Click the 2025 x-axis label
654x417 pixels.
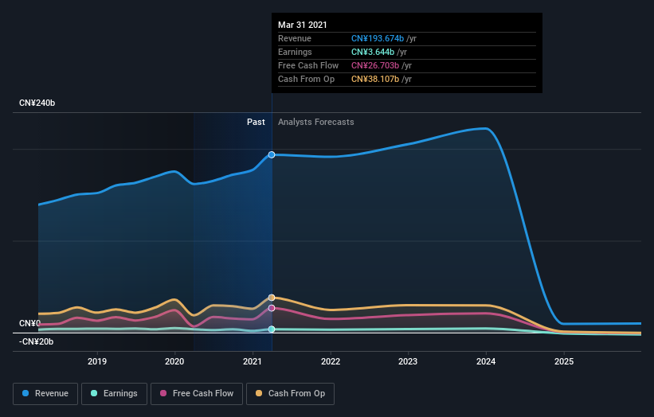click(564, 361)
